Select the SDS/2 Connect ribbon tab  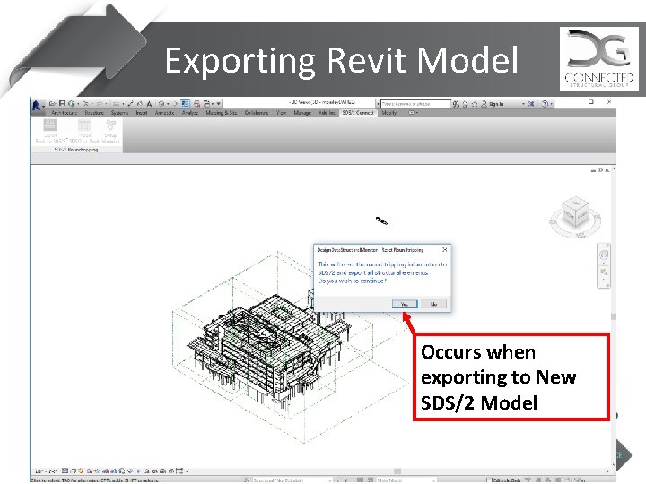[358, 113]
